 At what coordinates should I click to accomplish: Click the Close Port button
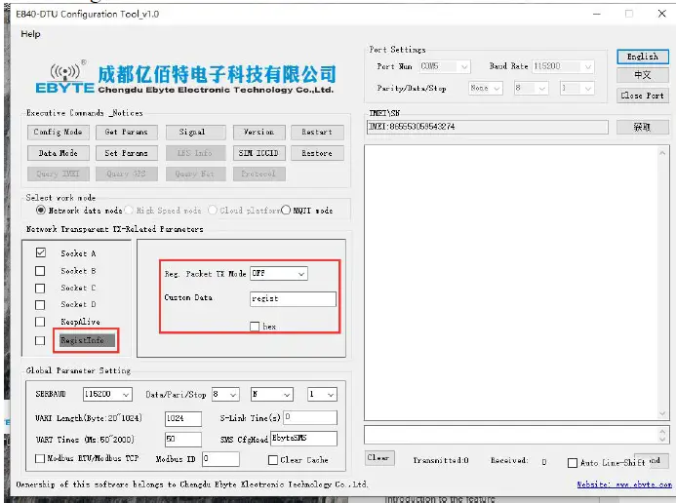[643, 96]
